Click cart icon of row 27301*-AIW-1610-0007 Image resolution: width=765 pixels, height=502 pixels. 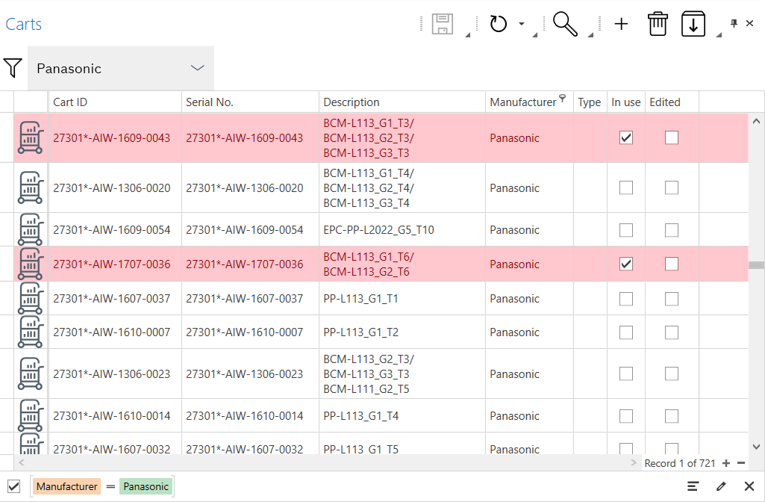pyautogui.click(x=31, y=332)
